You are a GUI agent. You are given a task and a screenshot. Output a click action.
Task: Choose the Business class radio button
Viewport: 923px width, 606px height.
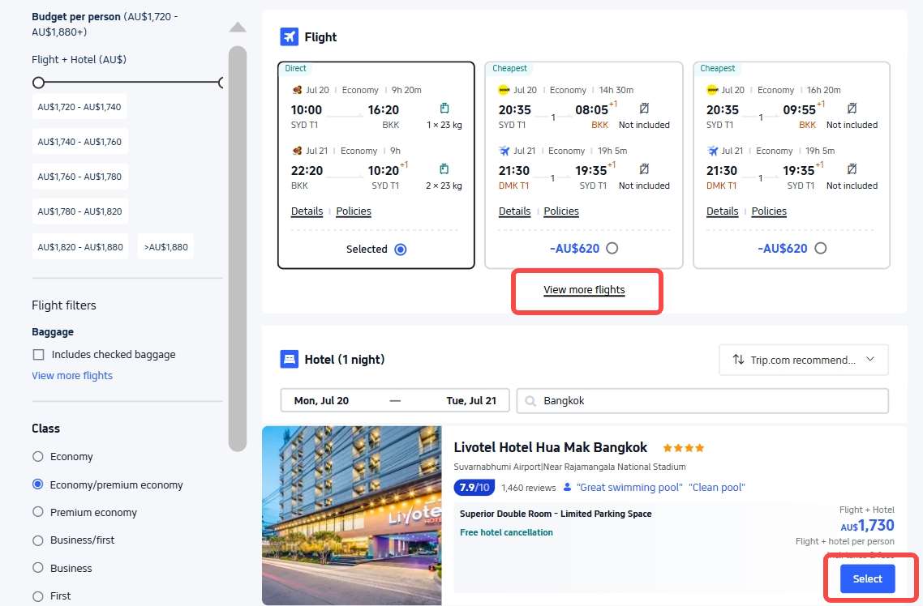click(38, 568)
